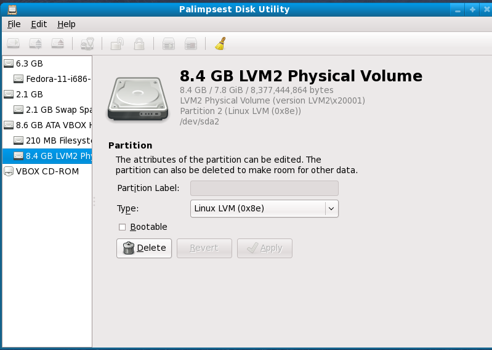492x350 pixels.
Task: Click the stethoscope disk health icon
Action: pyautogui.click(x=87, y=44)
